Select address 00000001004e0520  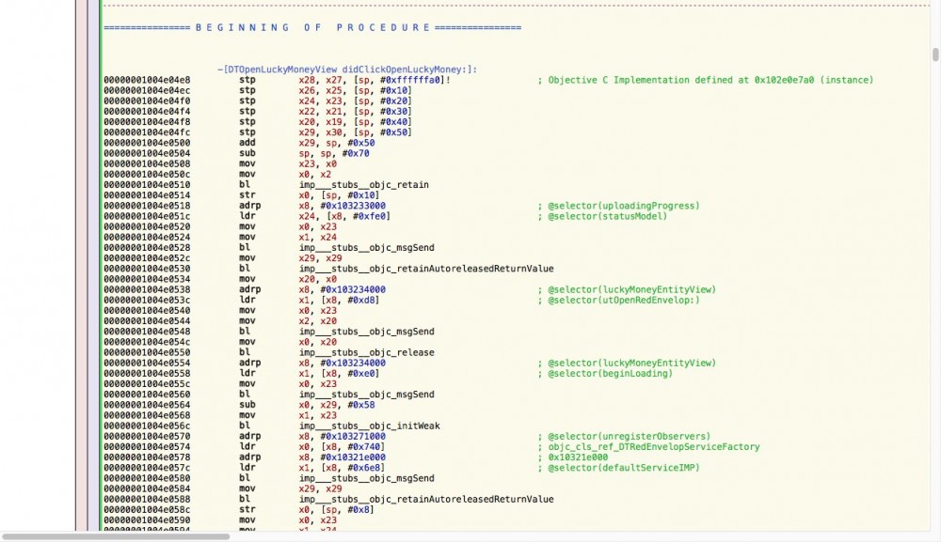click(147, 226)
